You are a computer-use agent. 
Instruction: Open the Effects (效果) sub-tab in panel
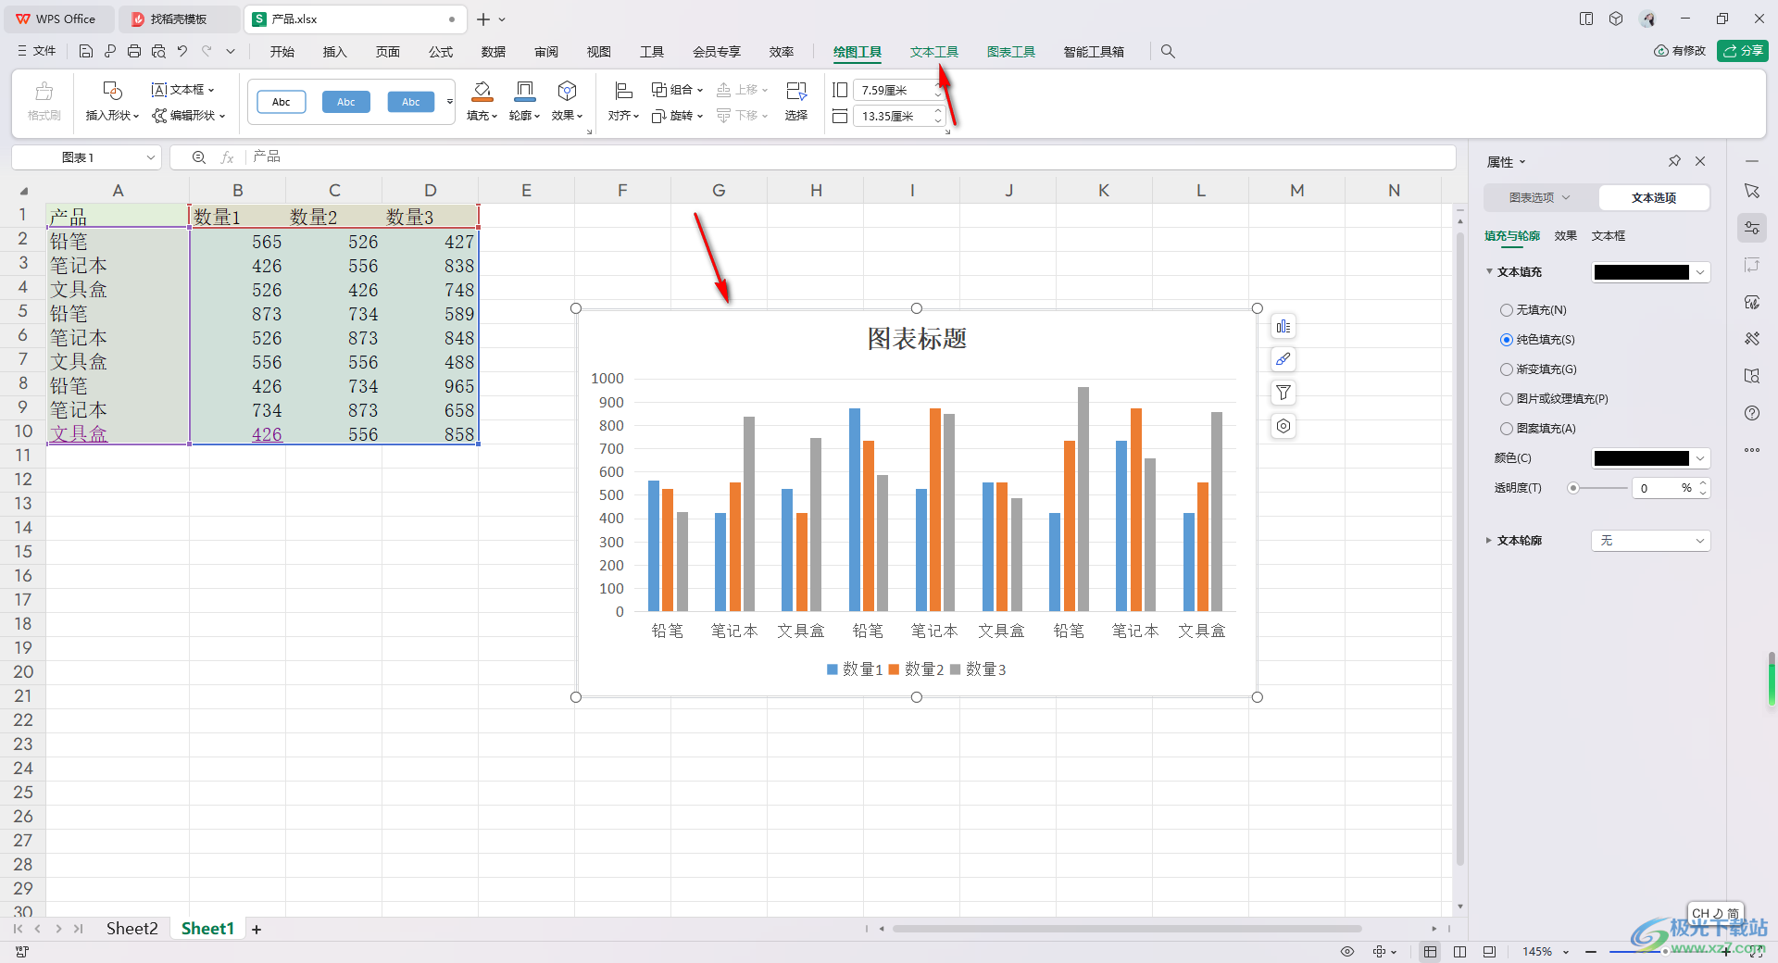click(x=1565, y=236)
